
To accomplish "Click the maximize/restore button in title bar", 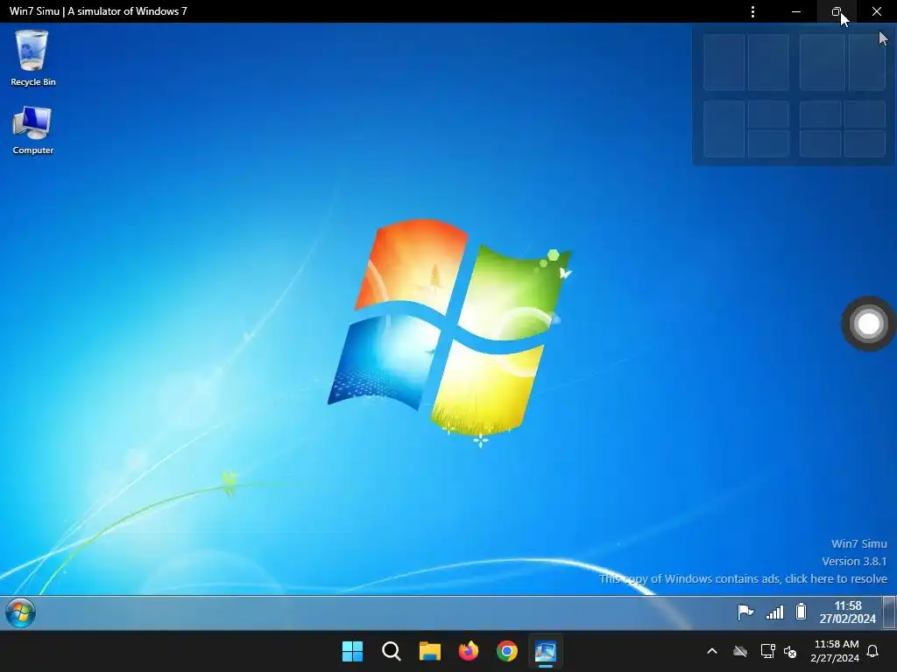I will pyautogui.click(x=837, y=11).
